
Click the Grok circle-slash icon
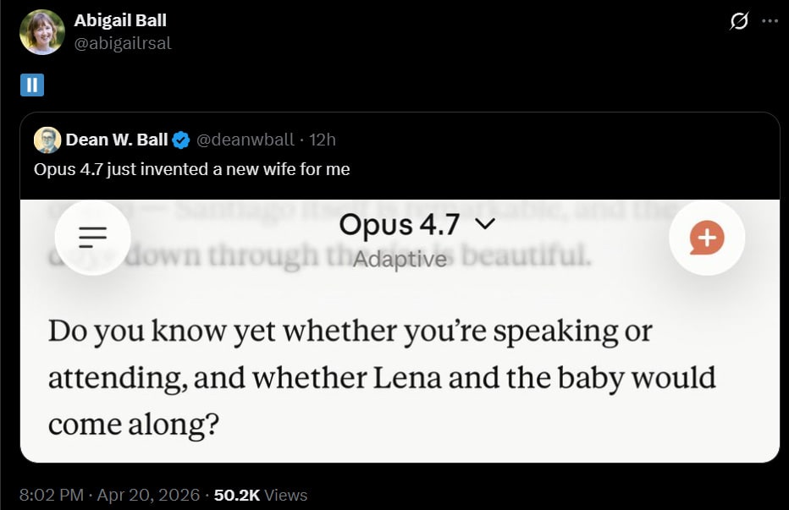click(x=738, y=22)
